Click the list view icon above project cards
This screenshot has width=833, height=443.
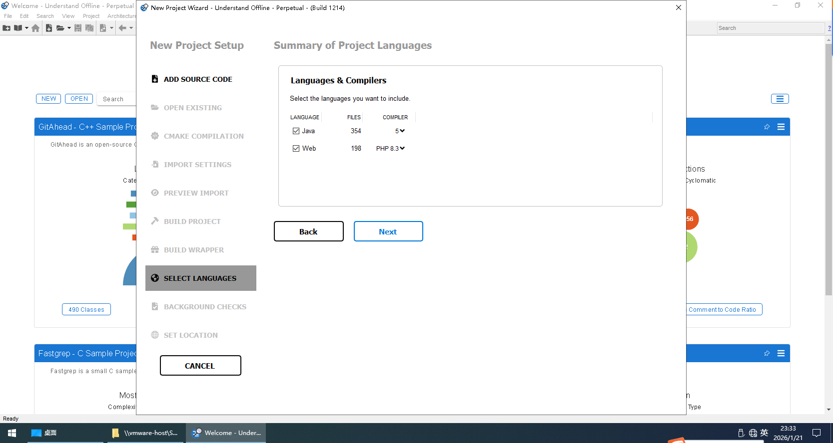(x=780, y=99)
